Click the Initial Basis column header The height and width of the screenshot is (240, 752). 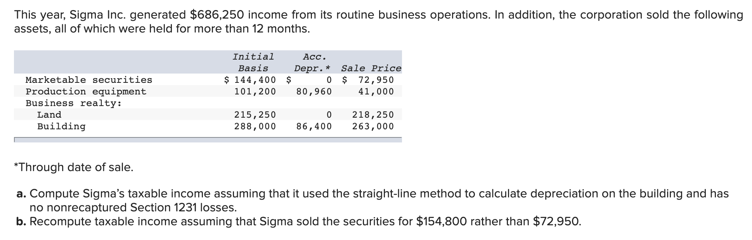coord(253,62)
